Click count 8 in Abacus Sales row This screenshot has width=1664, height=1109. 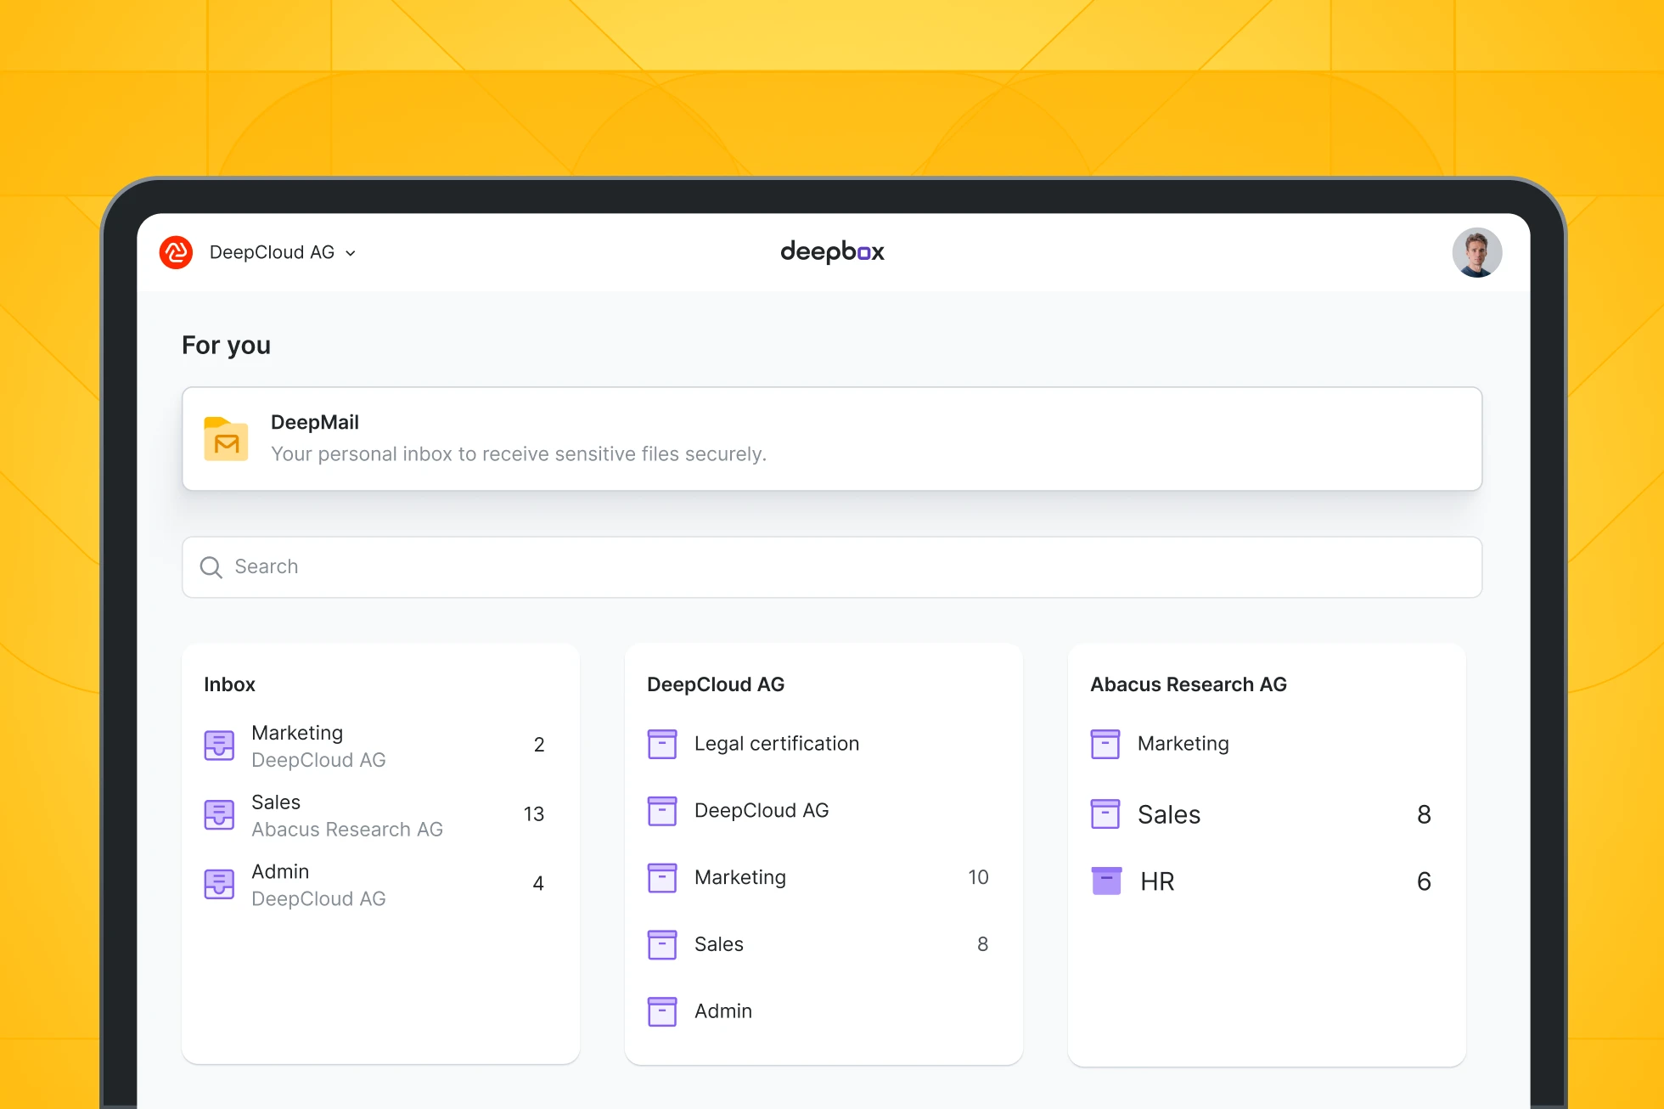coord(1425,814)
